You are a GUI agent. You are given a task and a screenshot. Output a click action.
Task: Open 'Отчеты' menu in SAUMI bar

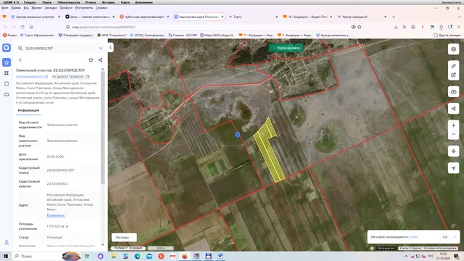90,2
